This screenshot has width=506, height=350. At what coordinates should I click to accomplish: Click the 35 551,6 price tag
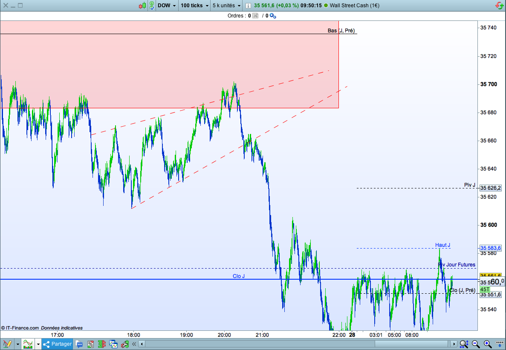pyautogui.click(x=491, y=295)
